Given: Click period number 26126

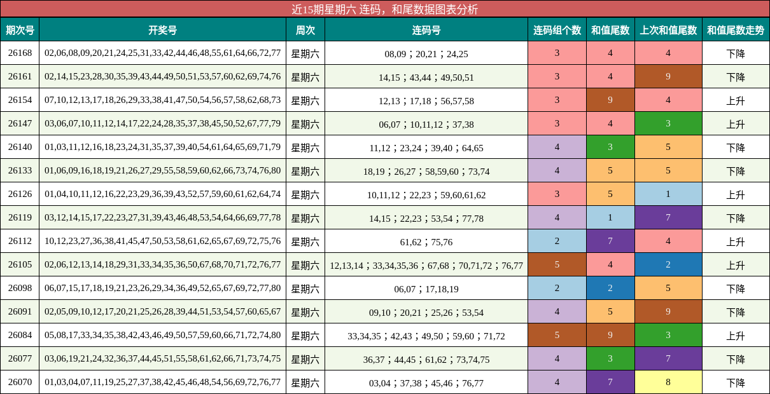Looking at the screenshot, I should 20,194.
